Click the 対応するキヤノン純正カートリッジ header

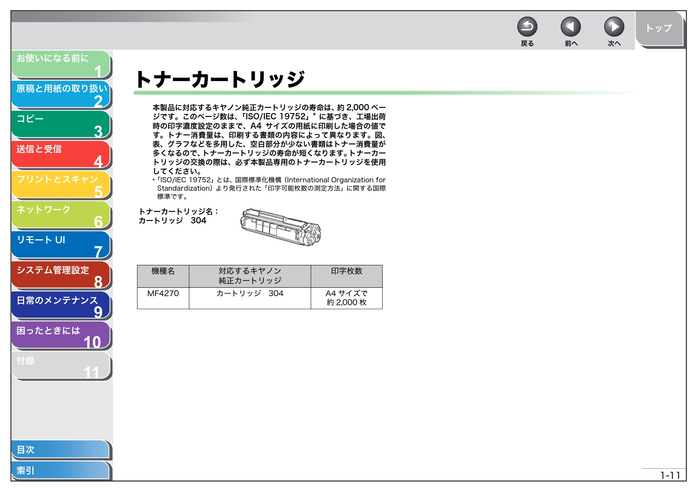point(250,276)
